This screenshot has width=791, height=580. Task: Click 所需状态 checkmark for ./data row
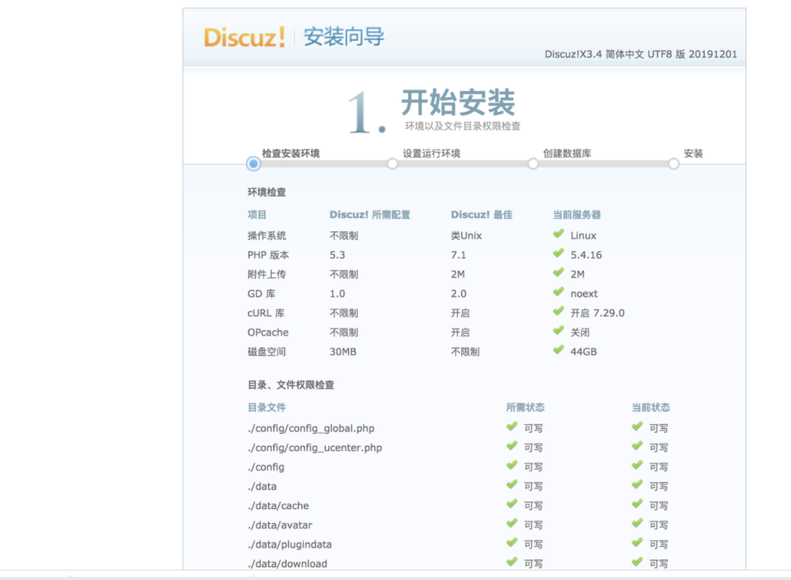click(x=512, y=485)
